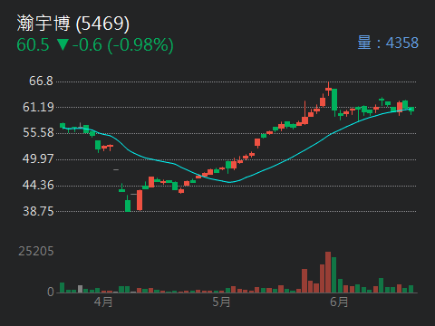Click the price 60.5 at top left
This screenshot has height=326, width=435.
click(33, 45)
